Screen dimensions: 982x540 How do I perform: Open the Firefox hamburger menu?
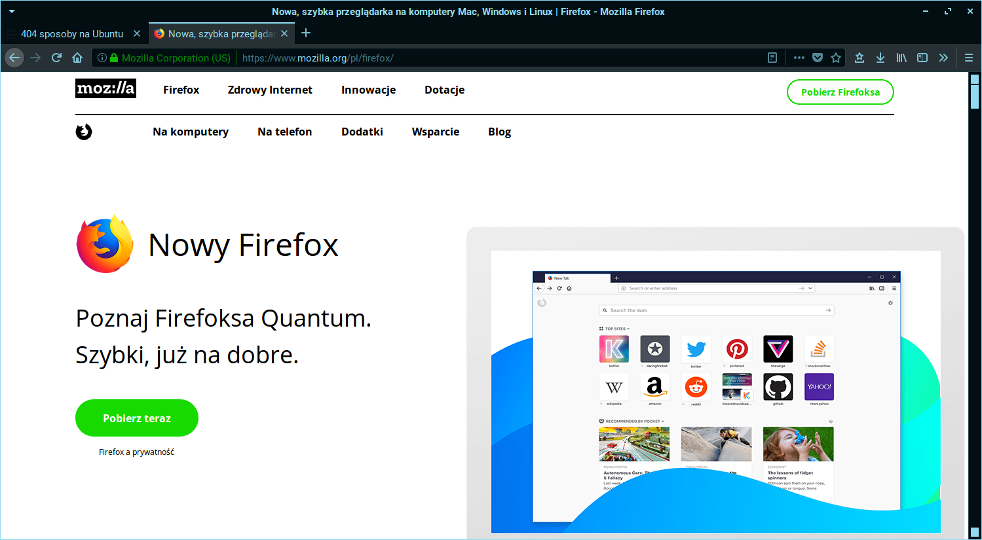(x=969, y=58)
